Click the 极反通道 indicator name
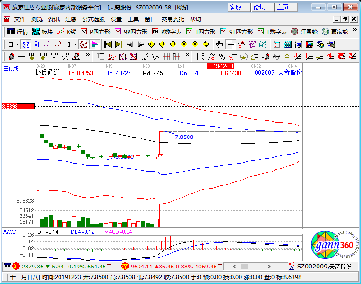Image resolution: width=361 pixels, height=284 pixels. 47,73
